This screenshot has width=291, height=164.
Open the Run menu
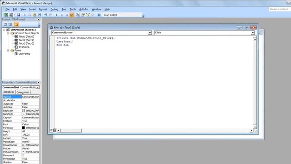pyautogui.click(x=64, y=9)
